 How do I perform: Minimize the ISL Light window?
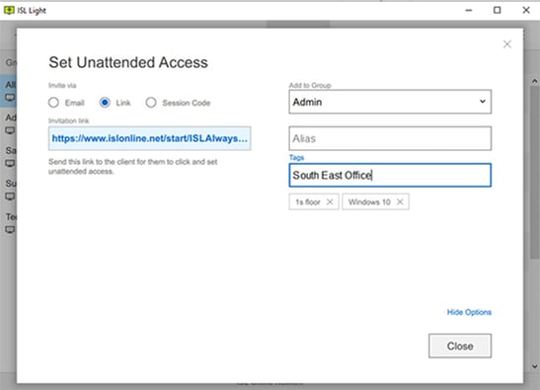pos(469,10)
